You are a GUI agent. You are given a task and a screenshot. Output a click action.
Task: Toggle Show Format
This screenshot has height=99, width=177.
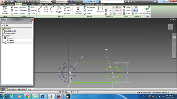click(x=138, y=13)
